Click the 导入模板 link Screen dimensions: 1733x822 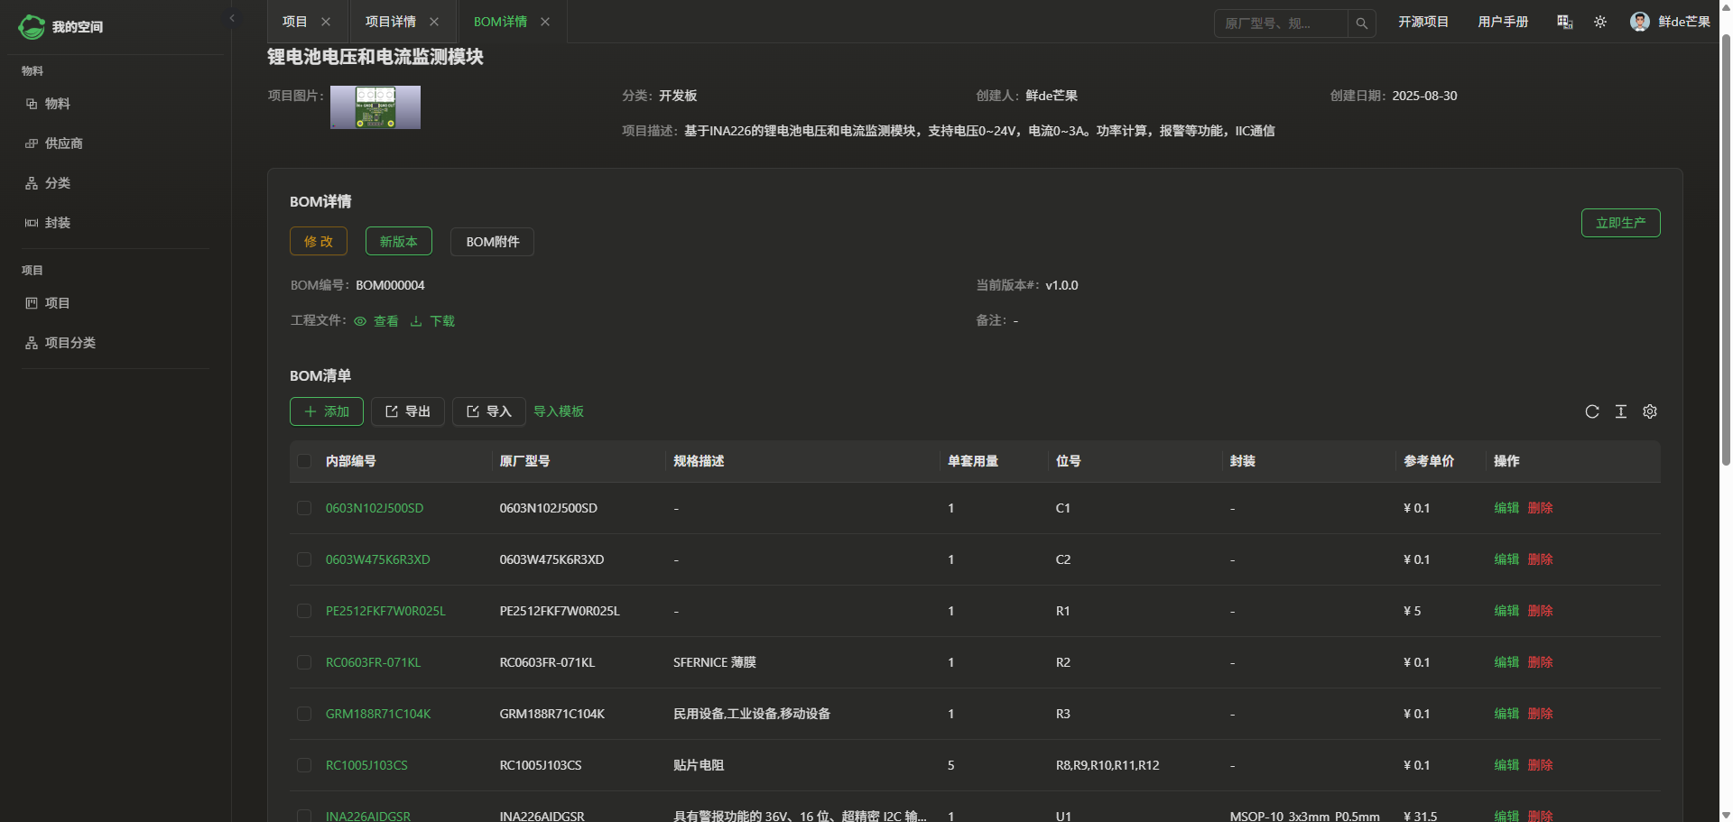point(559,411)
